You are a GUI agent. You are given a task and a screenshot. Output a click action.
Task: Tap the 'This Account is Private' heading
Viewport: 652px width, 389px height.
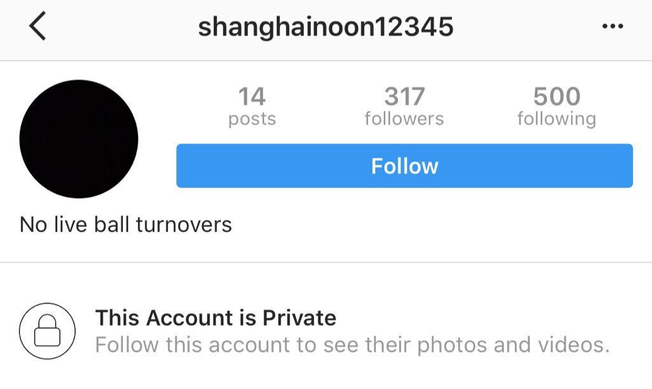pyautogui.click(x=216, y=318)
